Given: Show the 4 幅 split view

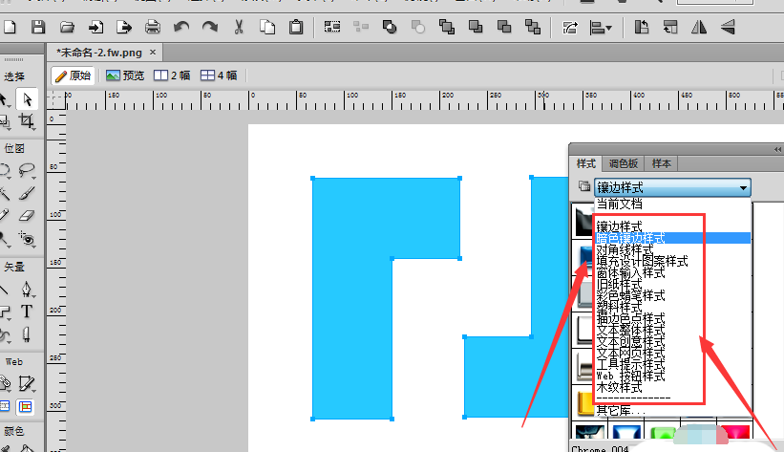Looking at the screenshot, I should (219, 75).
